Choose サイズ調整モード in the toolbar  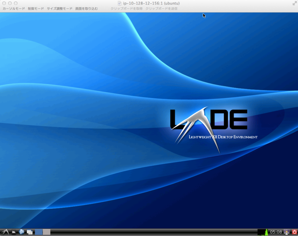tap(60, 9)
